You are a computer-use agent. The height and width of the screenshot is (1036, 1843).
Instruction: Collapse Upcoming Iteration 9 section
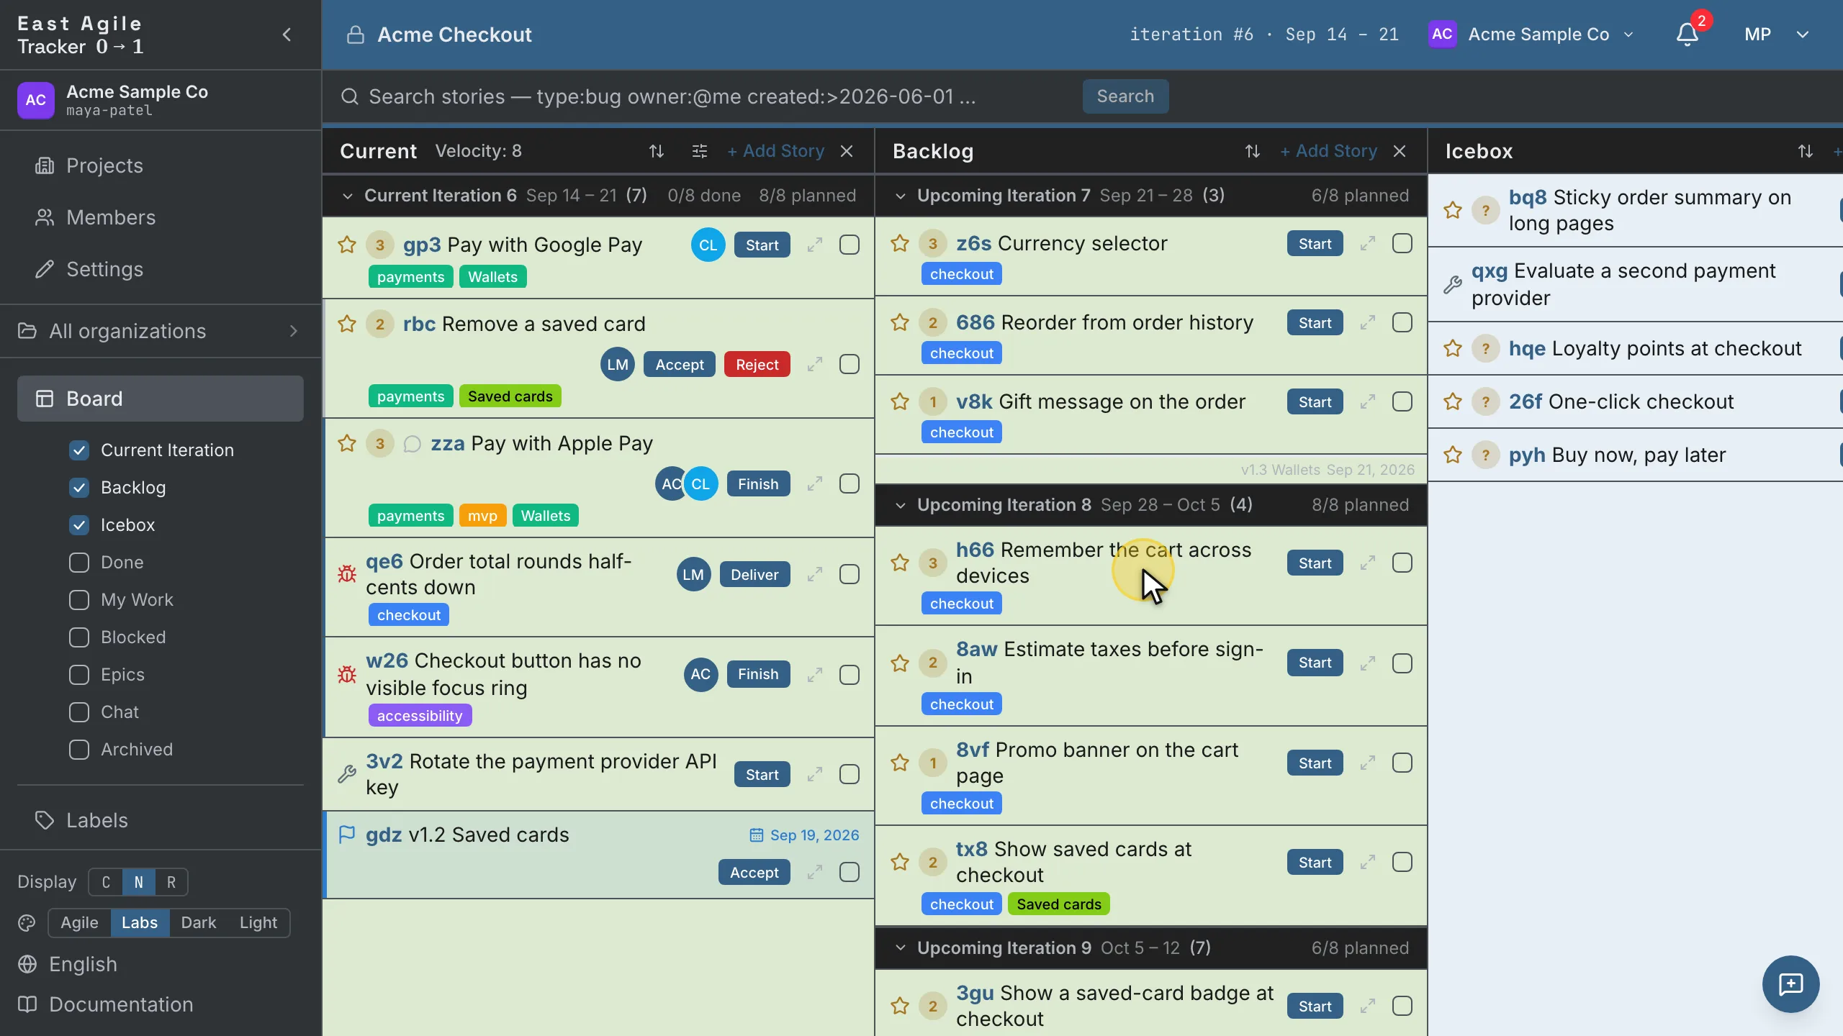coord(901,948)
